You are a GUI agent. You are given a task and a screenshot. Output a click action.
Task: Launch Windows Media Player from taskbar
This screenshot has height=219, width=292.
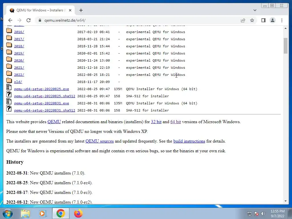click(42, 213)
